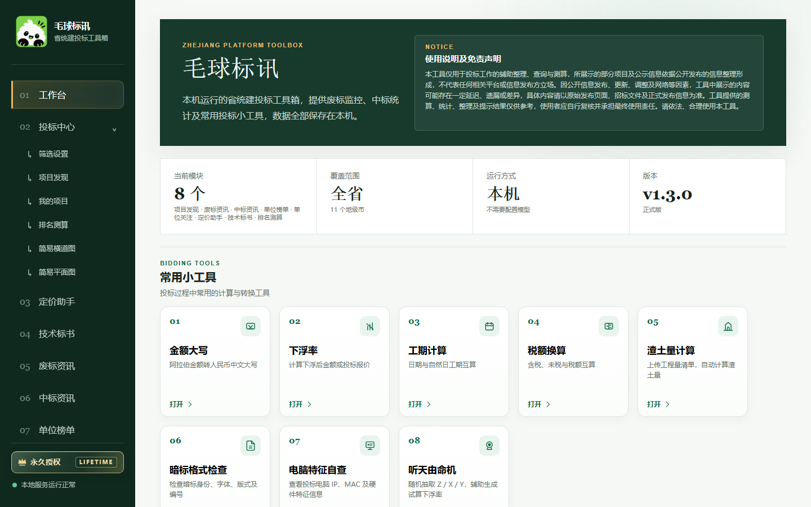
Task: Open 废标资讯 in sidebar
Action: point(68,366)
